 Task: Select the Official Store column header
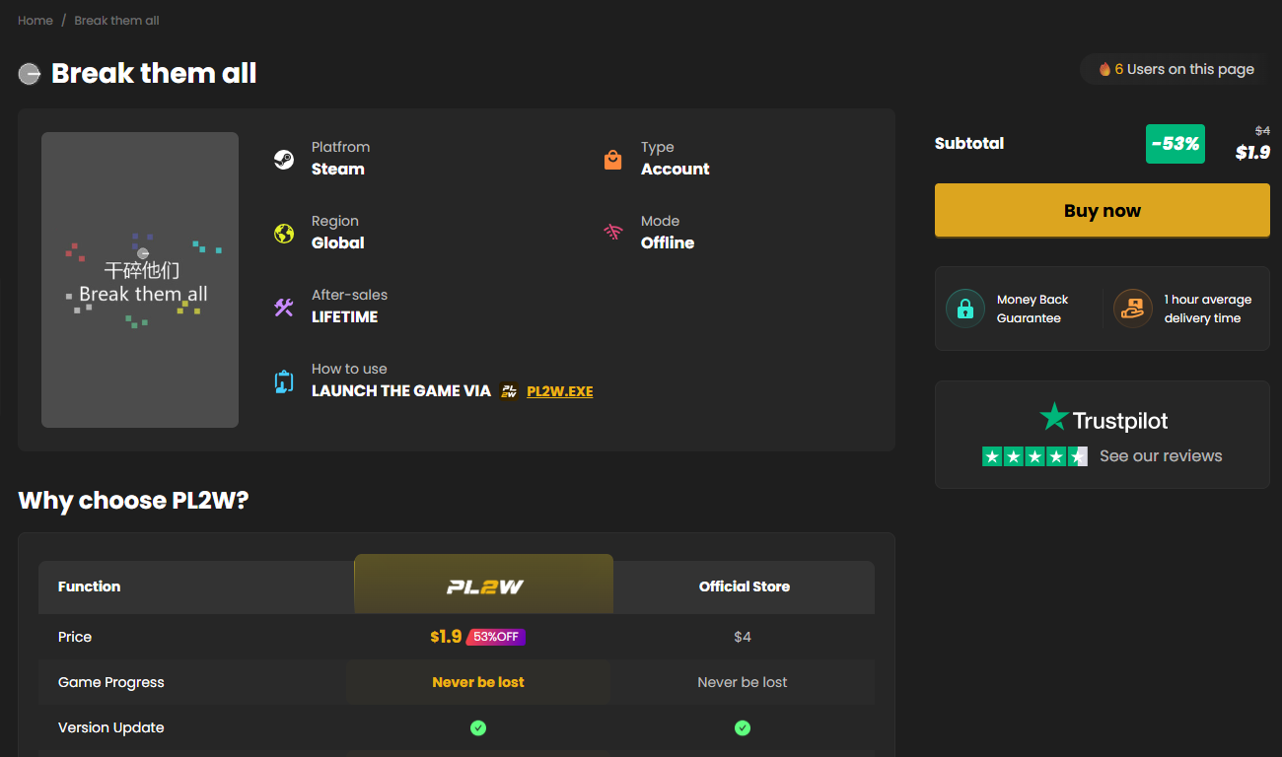(745, 586)
